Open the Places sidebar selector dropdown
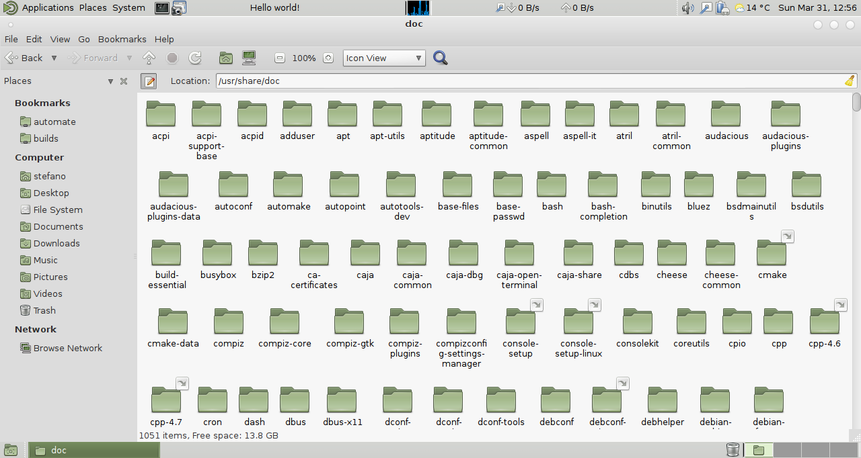This screenshot has height=458, width=861. click(110, 81)
